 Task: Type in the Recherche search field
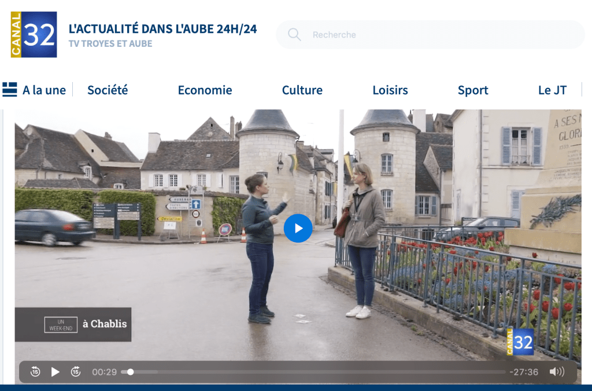(x=439, y=35)
